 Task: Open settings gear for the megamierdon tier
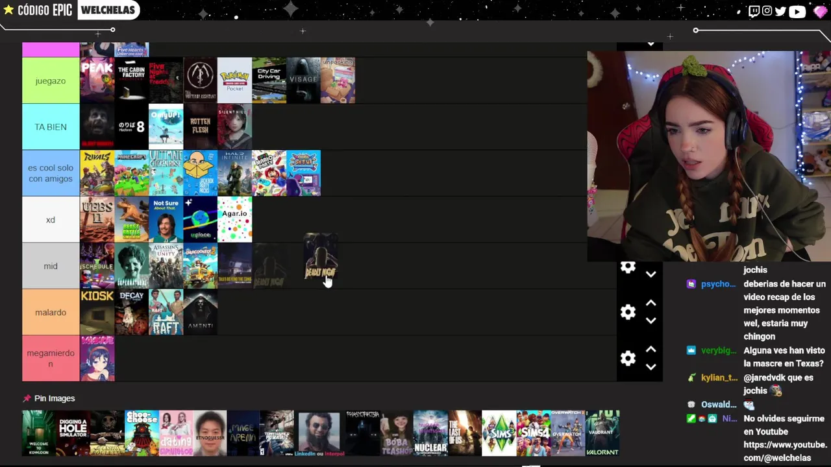coord(628,358)
